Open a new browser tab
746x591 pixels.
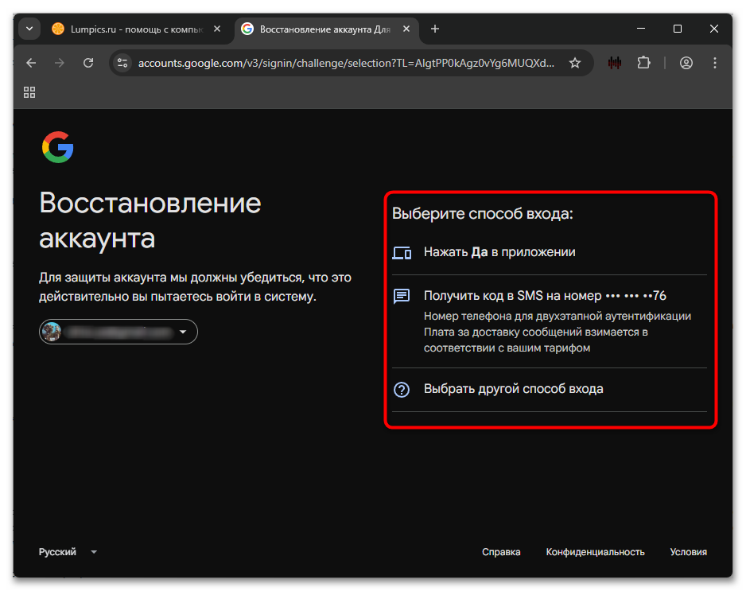435,29
